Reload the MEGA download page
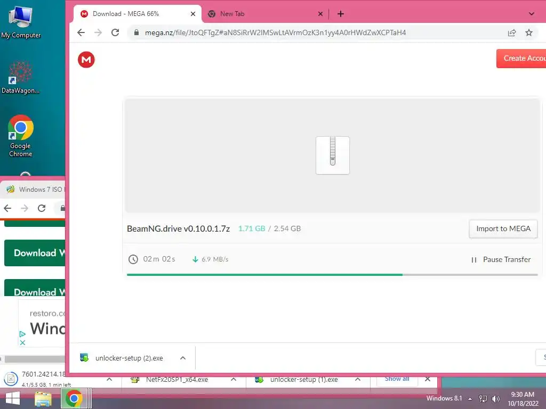546x409 pixels. (115, 32)
